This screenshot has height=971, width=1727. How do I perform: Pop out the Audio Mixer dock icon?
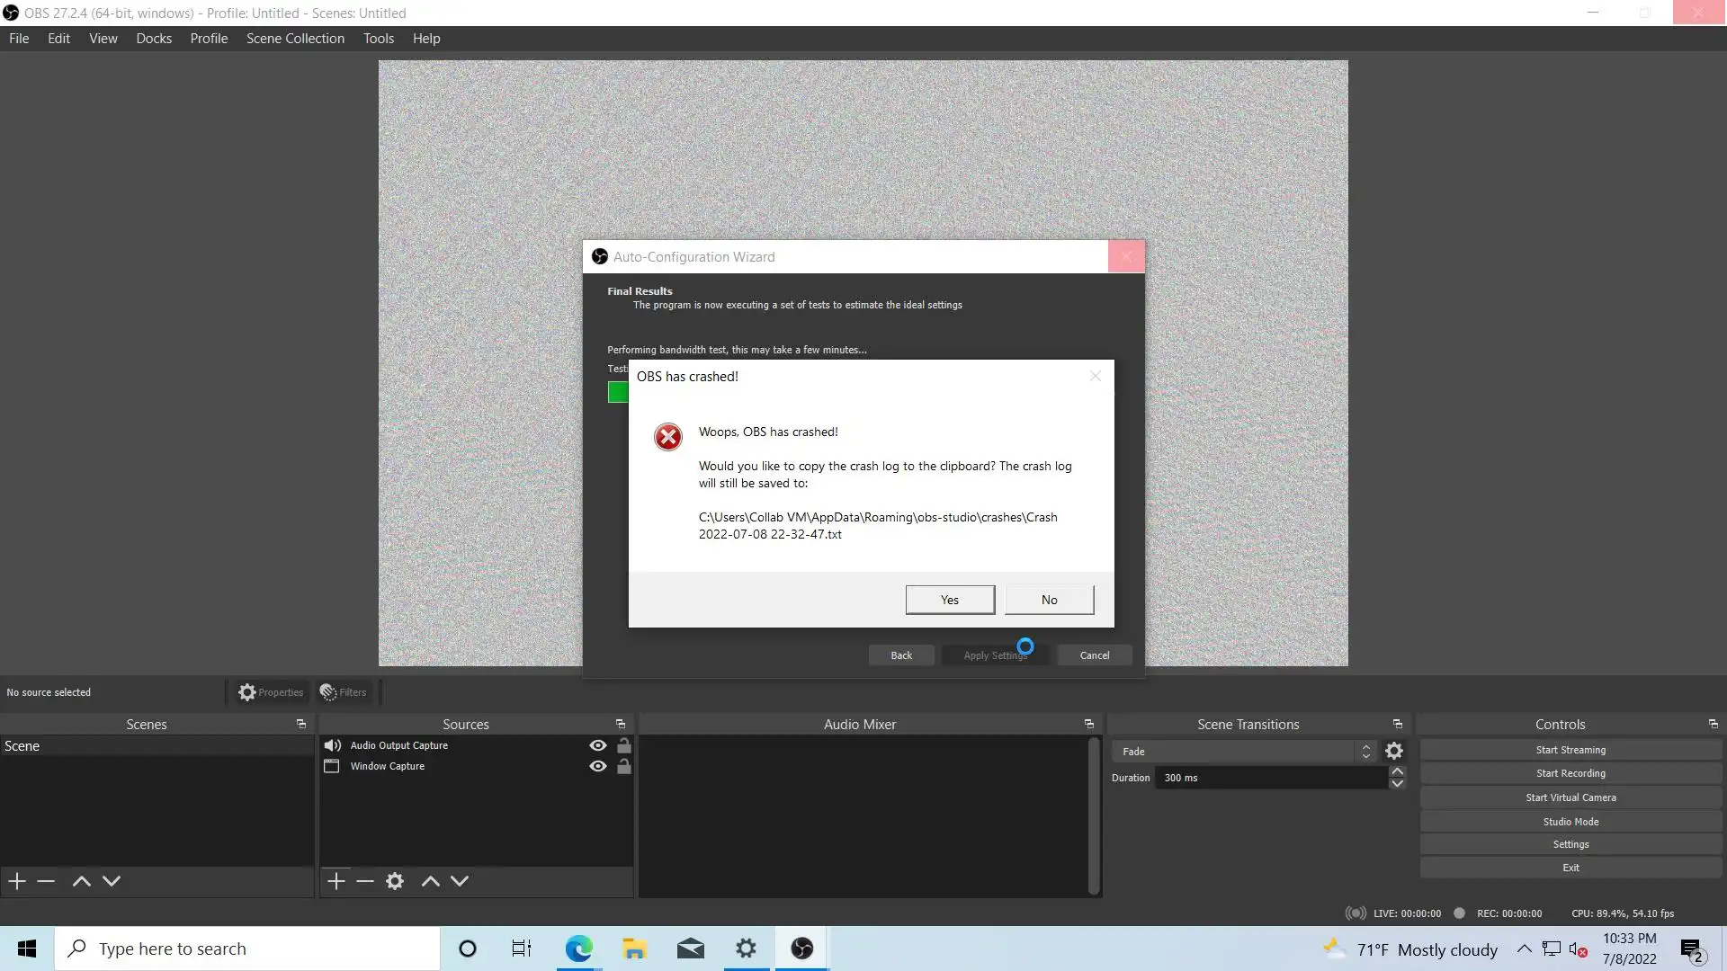1089,724
